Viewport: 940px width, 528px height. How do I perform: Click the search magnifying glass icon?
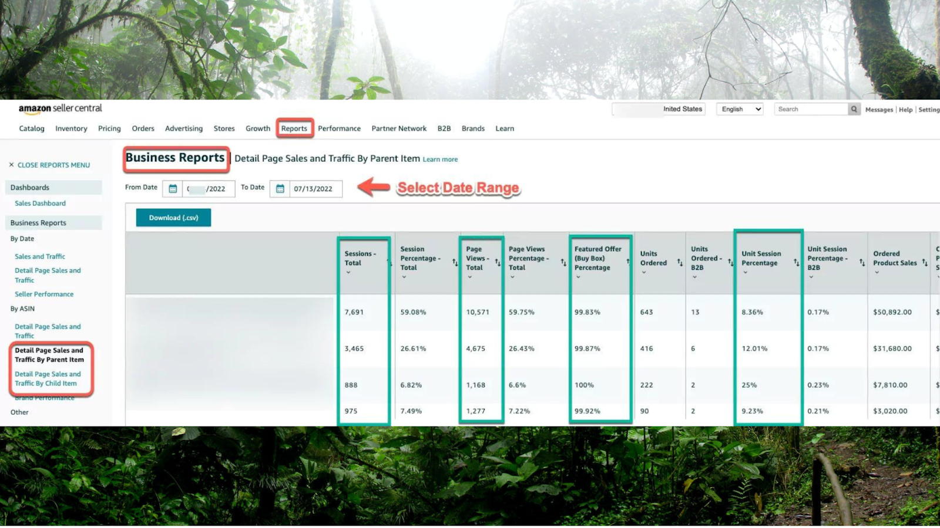pyautogui.click(x=854, y=109)
